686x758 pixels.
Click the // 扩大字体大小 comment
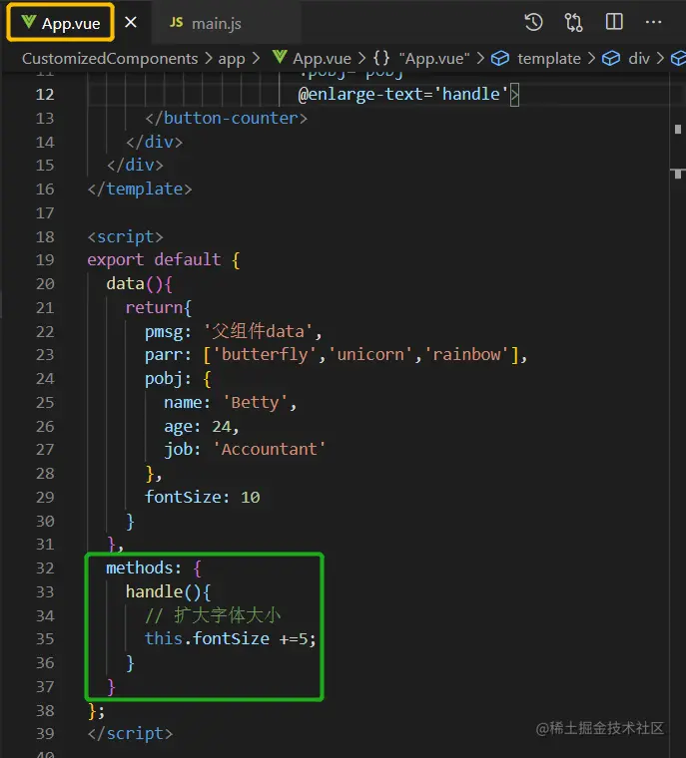(x=213, y=615)
